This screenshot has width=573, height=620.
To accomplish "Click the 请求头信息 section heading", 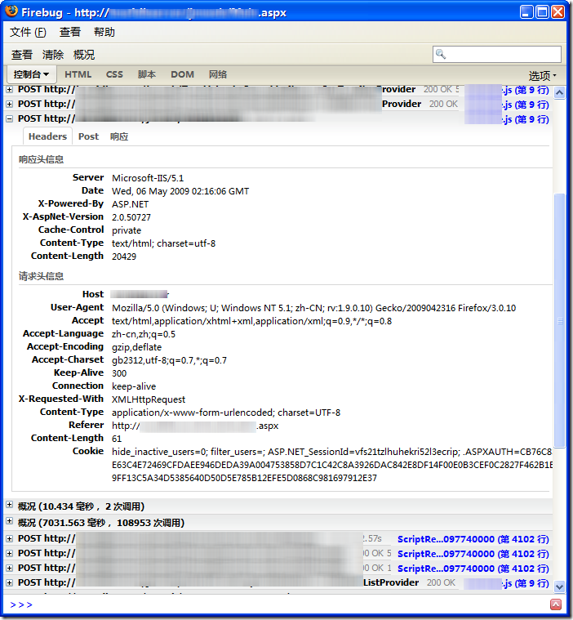I will click(41, 276).
